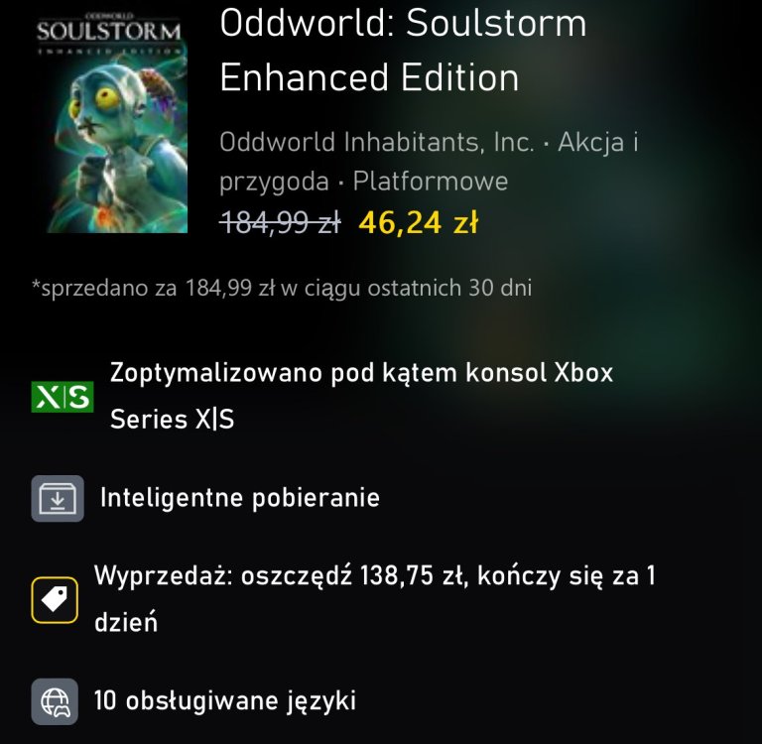Click the yellow sale price tag icon

[x=55, y=600]
